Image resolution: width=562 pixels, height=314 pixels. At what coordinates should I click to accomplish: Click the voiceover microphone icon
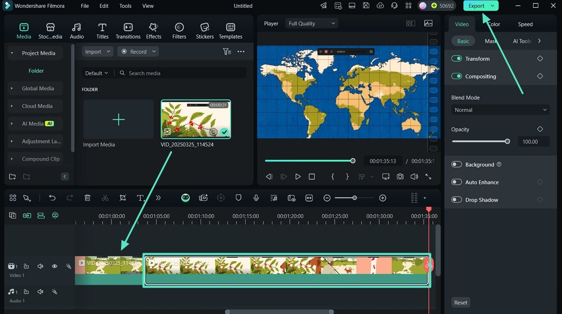click(256, 198)
